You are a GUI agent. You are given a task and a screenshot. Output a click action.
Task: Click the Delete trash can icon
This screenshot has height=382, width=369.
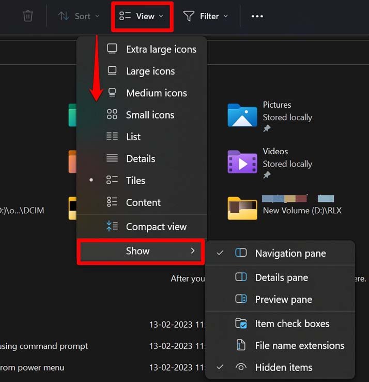[x=28, y=16]
